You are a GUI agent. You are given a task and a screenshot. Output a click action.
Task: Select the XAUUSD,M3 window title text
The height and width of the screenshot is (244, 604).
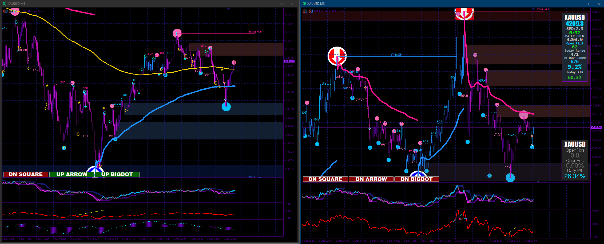click(x=316, y=4)
